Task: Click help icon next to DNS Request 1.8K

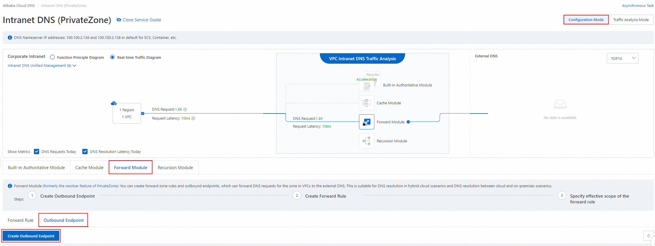Action: (x=185, y=109)
